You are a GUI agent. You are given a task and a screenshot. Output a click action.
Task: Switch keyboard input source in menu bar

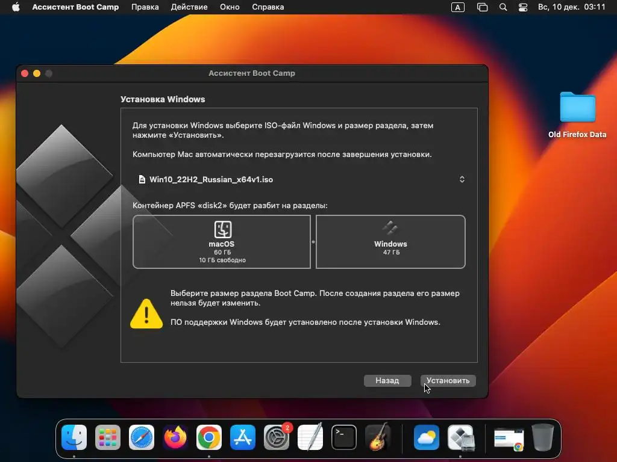pos(458,7)
